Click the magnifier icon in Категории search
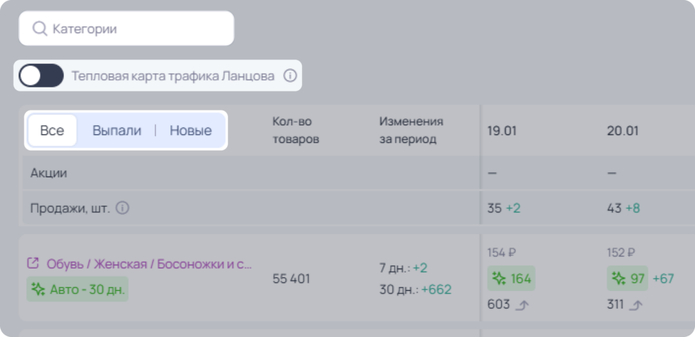Screen dimensions: 695x337 pyautogui.click(x=39, y=28)
